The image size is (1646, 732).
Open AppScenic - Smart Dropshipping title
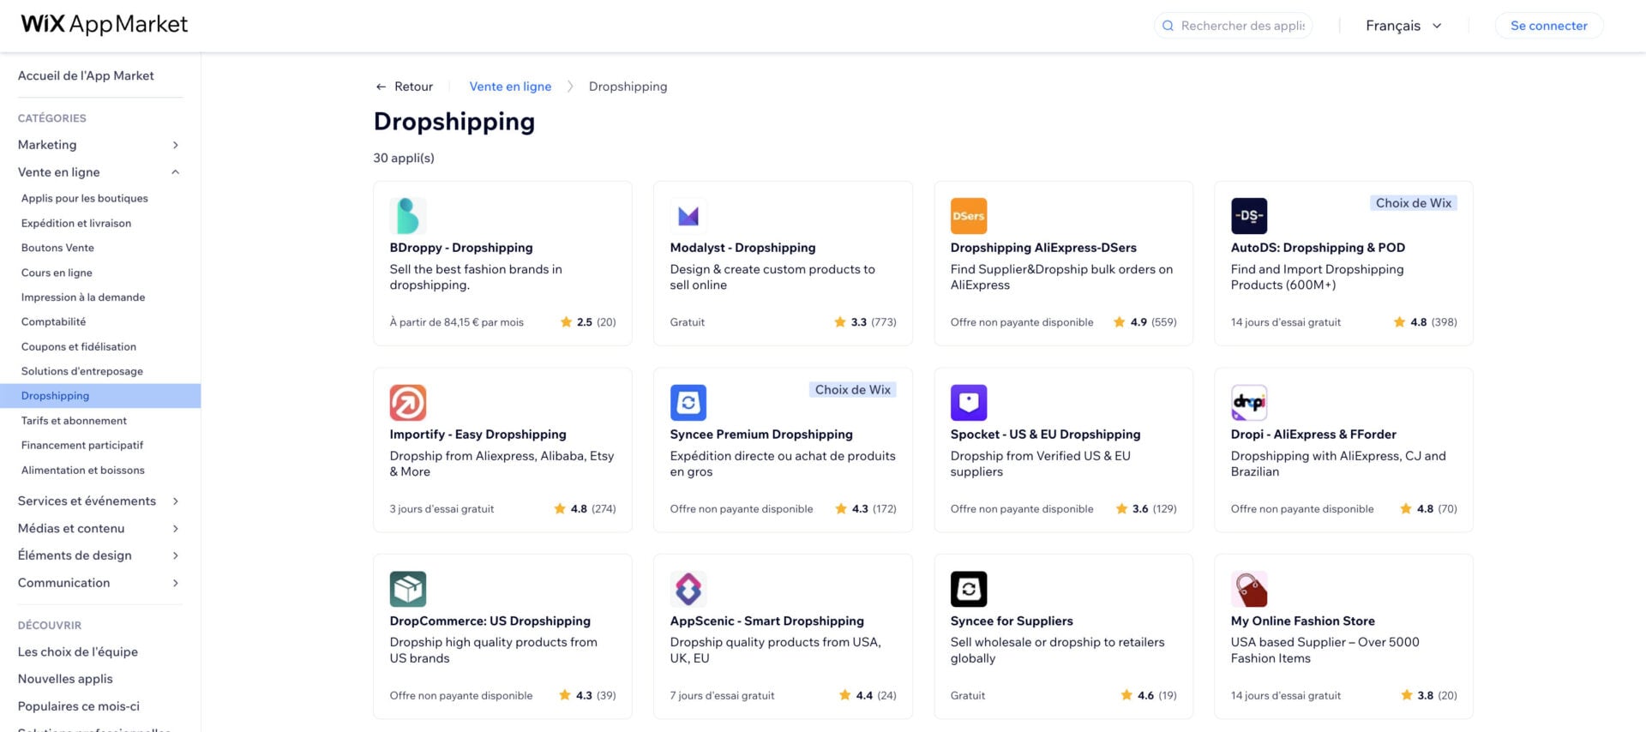tap(766, 621)
